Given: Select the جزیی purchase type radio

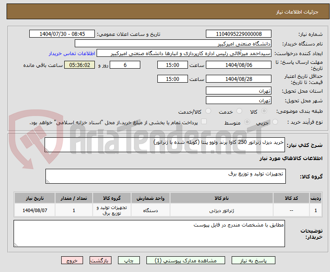Looking at the screenshot, I should 275,122.
